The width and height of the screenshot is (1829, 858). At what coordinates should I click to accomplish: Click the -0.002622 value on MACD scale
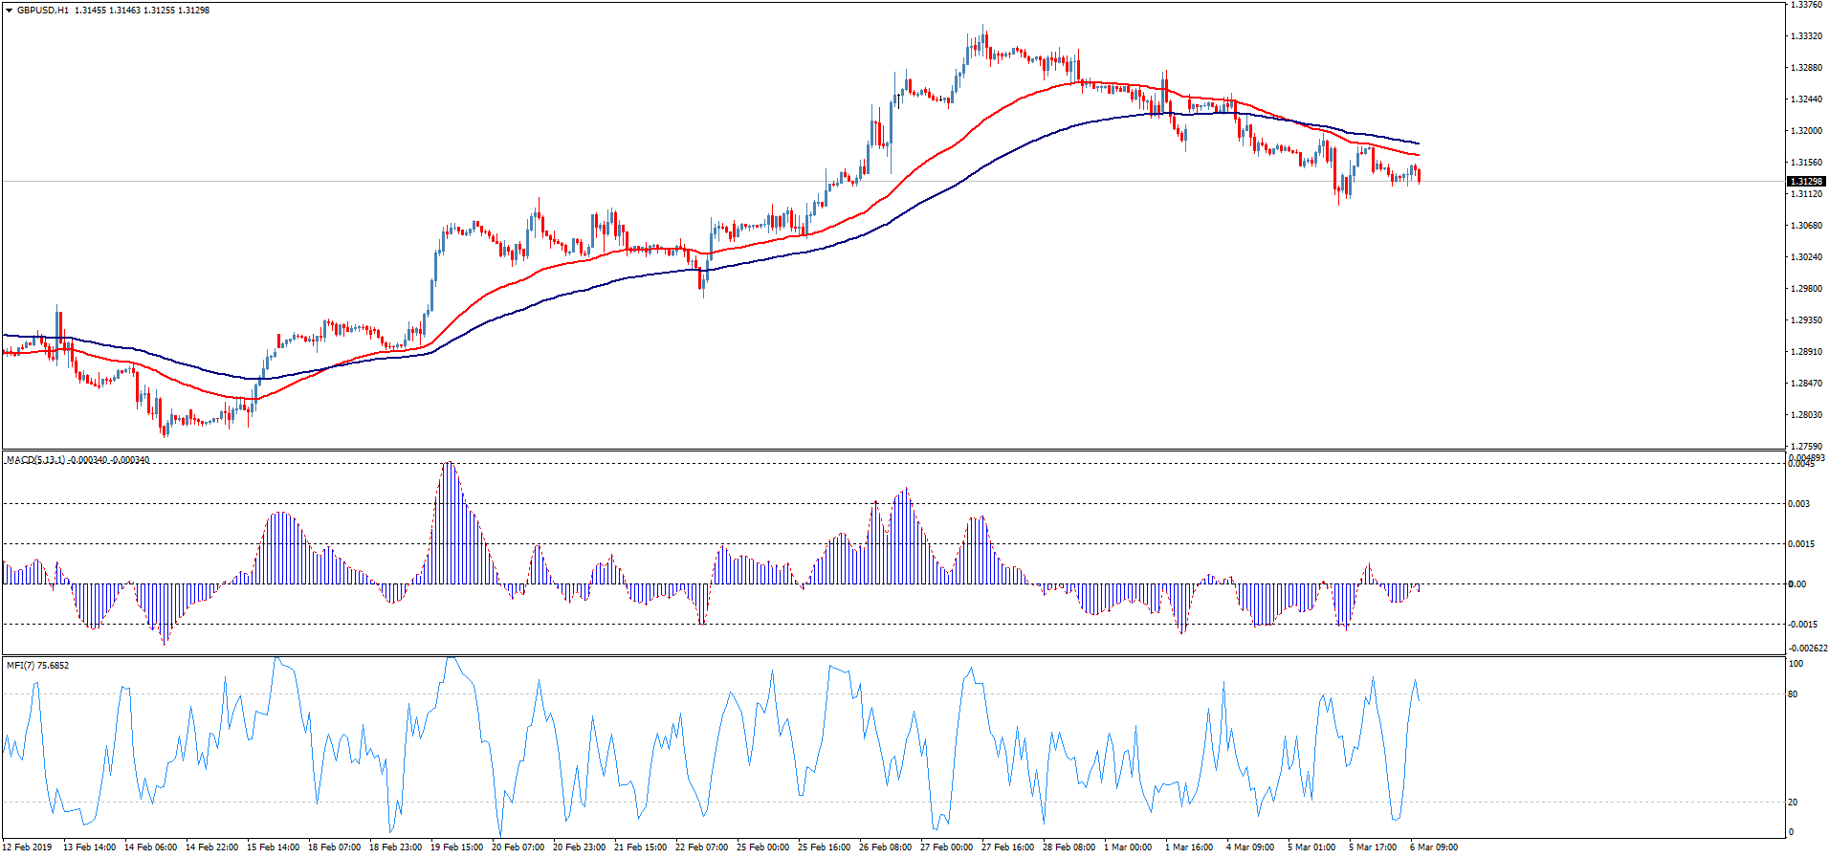(x=1808, y=649)
